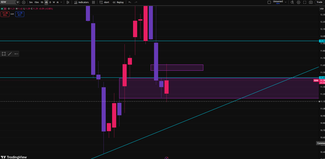Open chart settings hexagon icon
This screenshot has width=325, height=159.
pos(298,2)
